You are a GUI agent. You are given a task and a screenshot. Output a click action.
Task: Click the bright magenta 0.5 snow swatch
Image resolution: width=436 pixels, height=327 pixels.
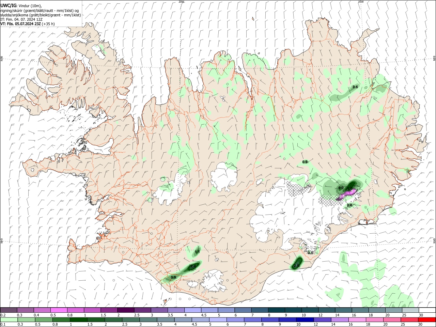pyautogui.click(x=59, y=310)
